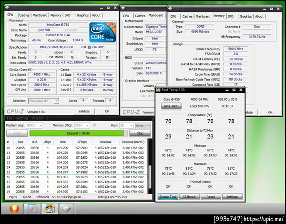Select CPU tab in Memory CPU-Z window
The image size is (286, 224).
point(174,16)
